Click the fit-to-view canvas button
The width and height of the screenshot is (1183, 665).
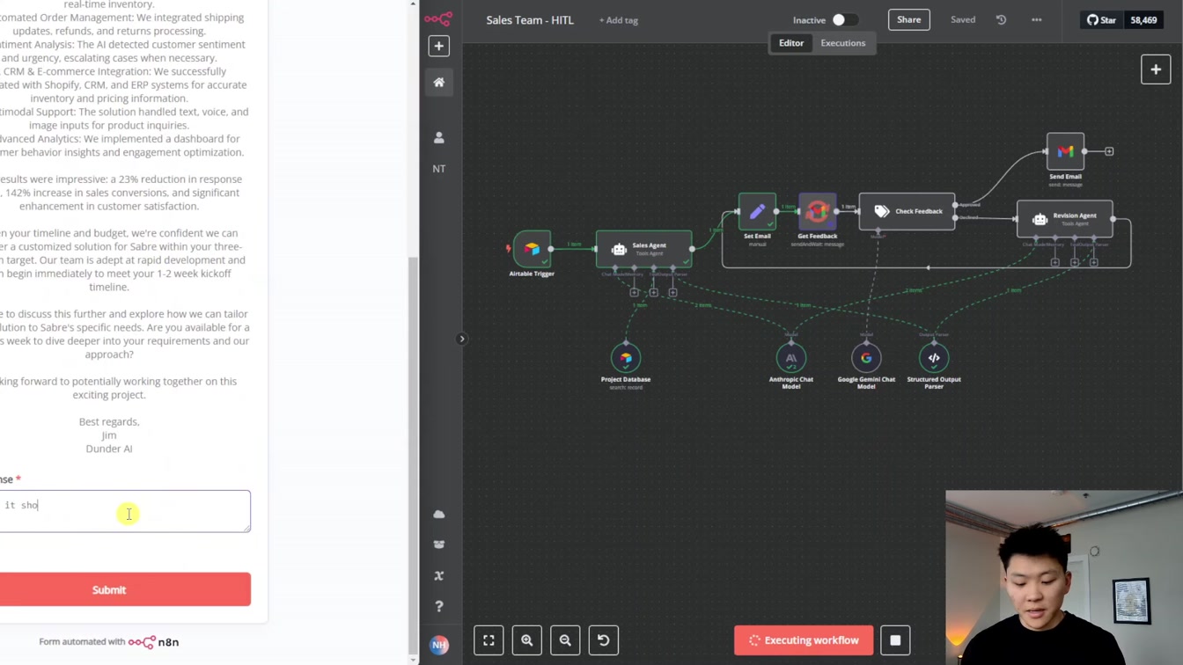489,640
